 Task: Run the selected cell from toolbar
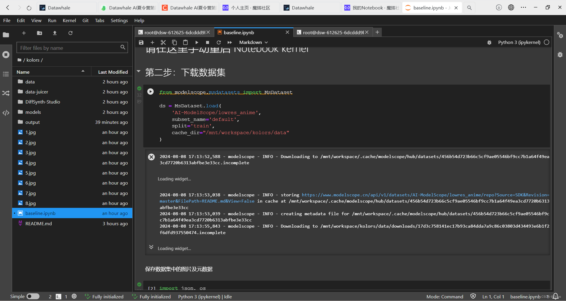197,42
